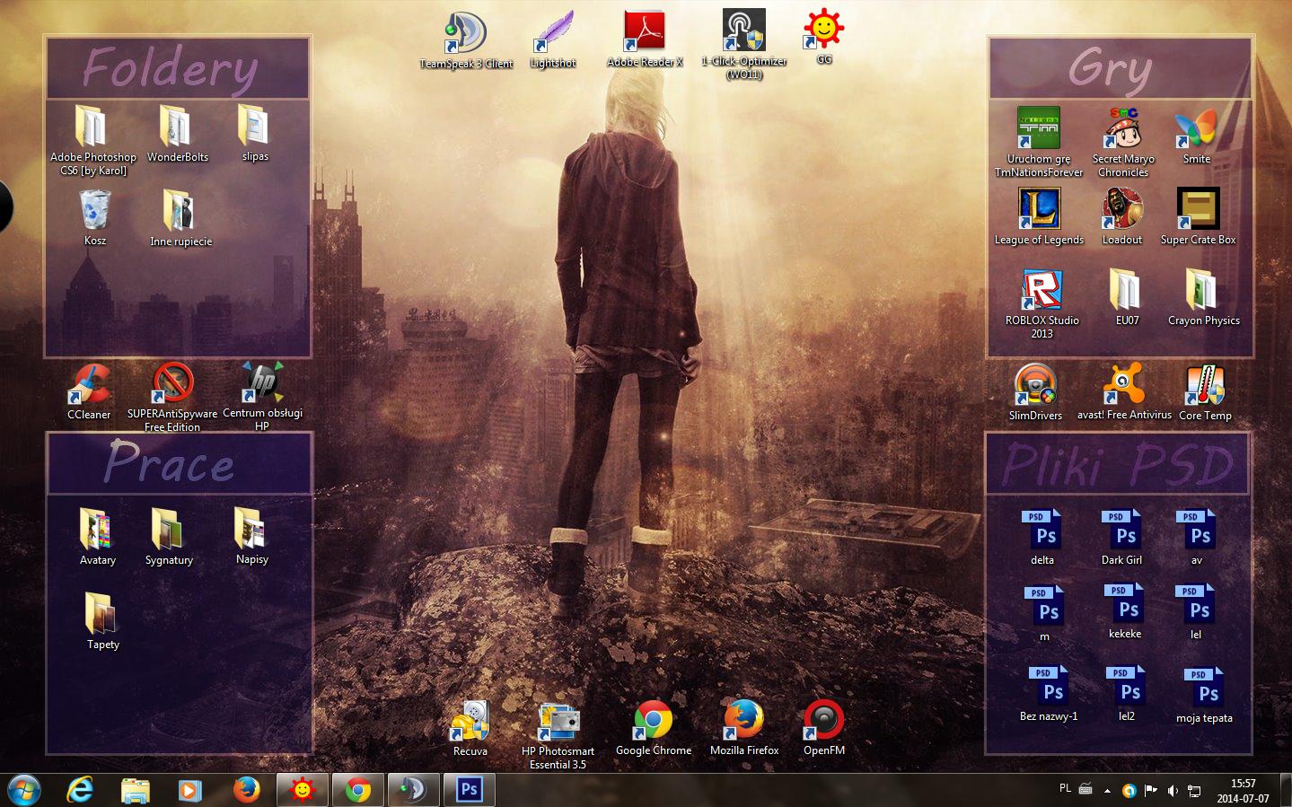Screen dimensions: 1292x807
Task: Select the Core Temp shortcut
Action: click(1205, 392)
